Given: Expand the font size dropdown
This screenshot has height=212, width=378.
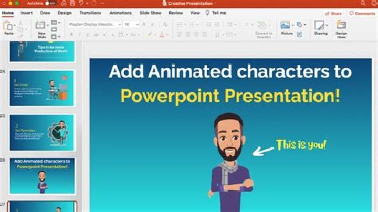Looking at the screenshot, I should (x=138, y=25).
